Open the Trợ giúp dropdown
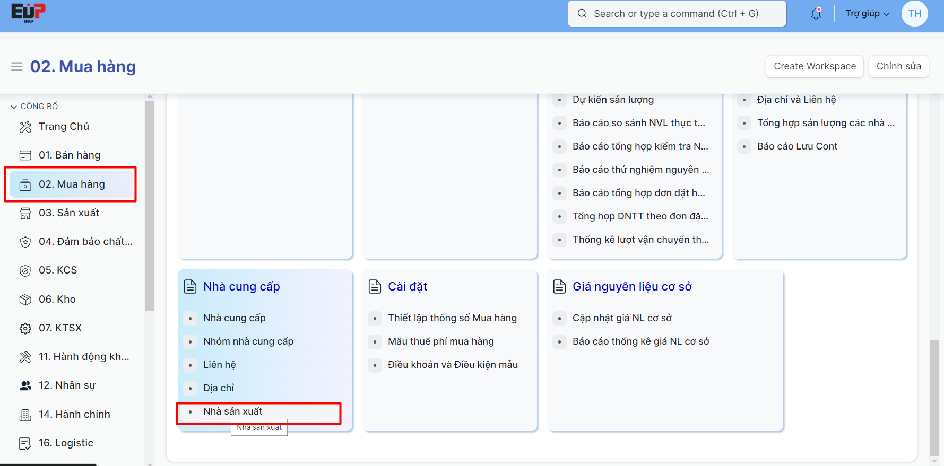The image size is (944, 466). (x=867, y=14)
